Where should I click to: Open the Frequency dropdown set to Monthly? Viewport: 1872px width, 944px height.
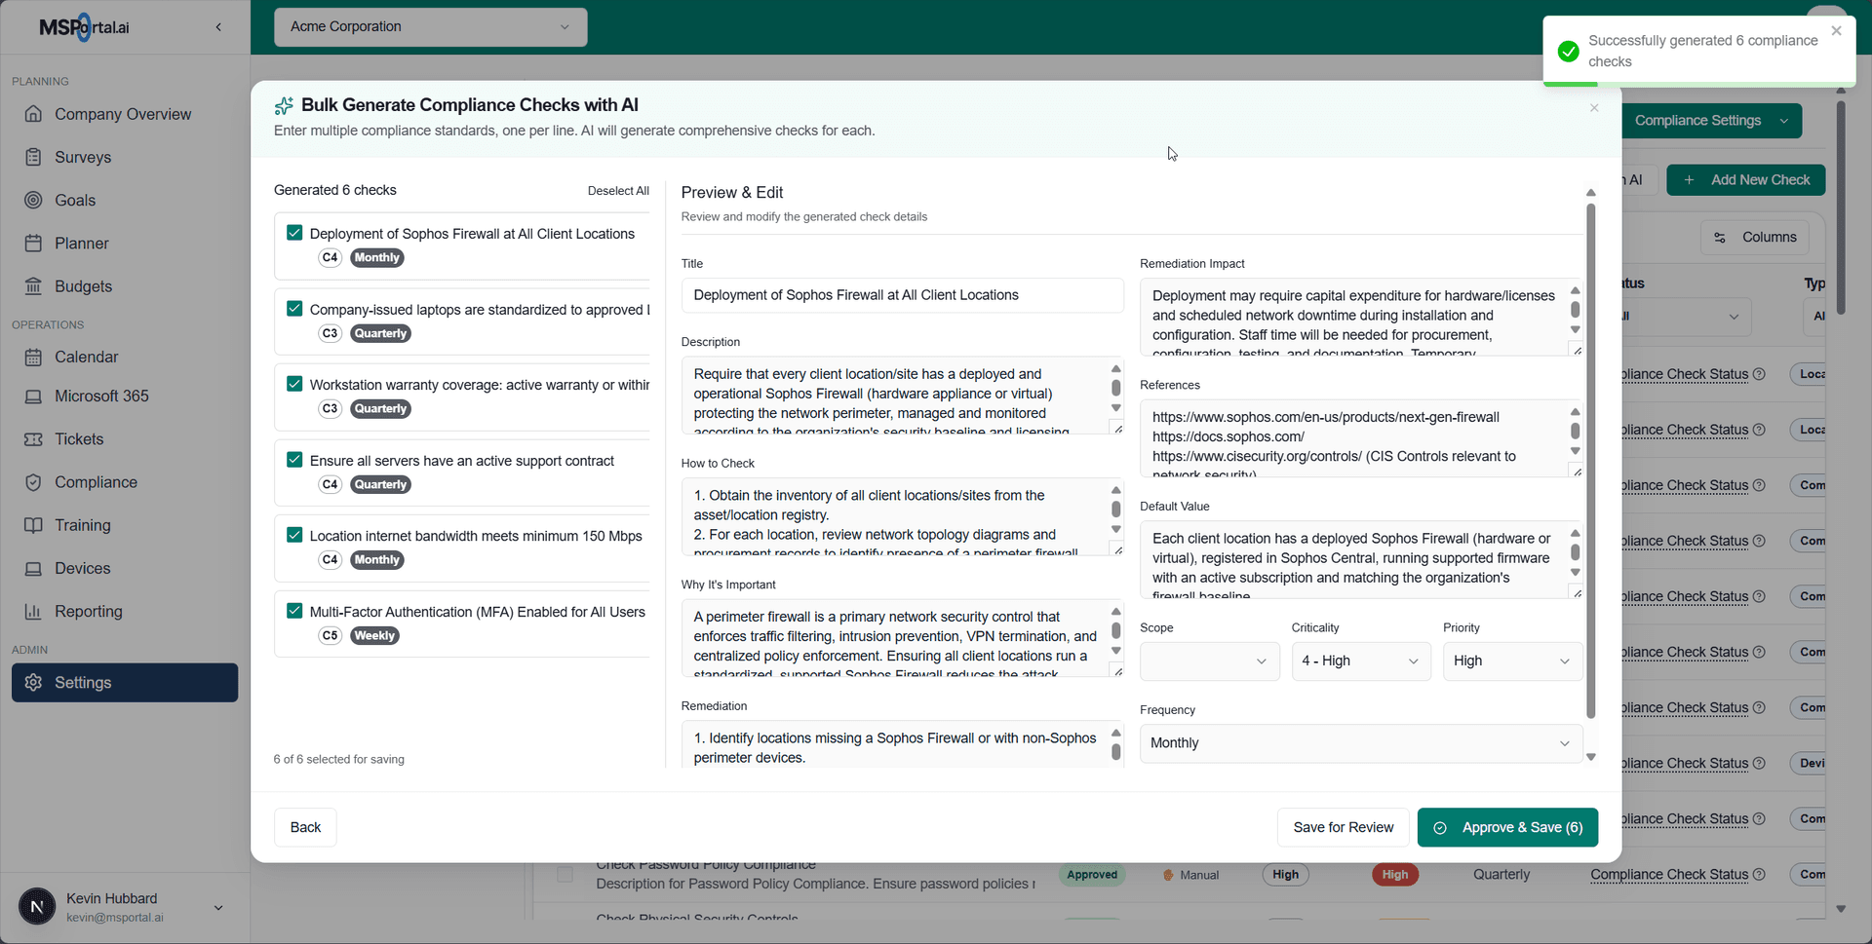coord(1359,742)
